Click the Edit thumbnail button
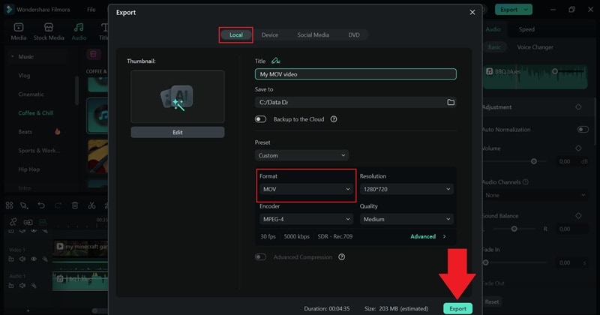The width and height of the screenshot is (600, 315). tap(178, 132)
